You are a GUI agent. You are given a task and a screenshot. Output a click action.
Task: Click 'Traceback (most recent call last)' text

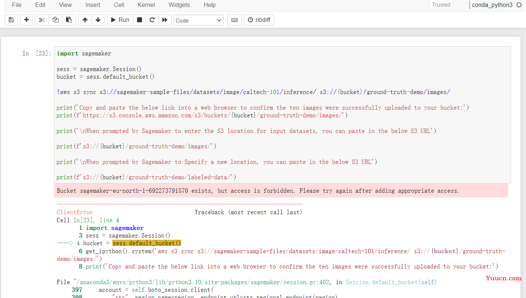click(x=248, y=212)
